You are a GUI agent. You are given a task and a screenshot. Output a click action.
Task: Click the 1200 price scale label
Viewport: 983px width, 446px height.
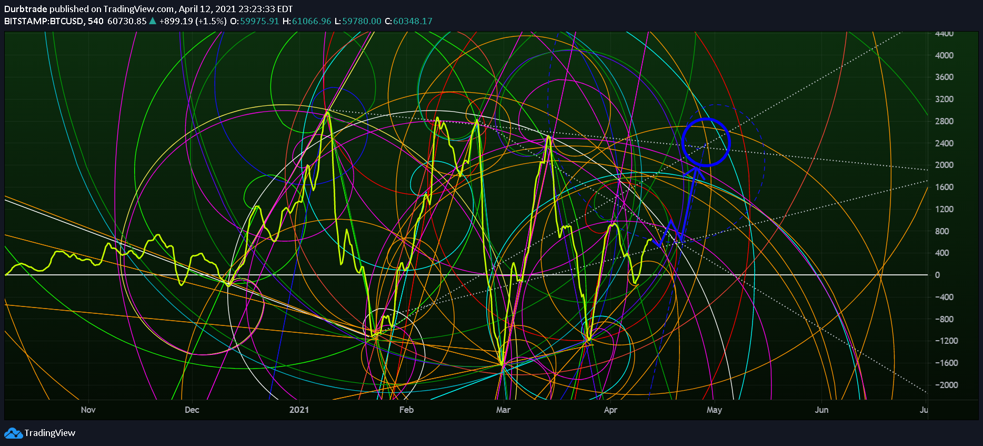pos(944,209)
